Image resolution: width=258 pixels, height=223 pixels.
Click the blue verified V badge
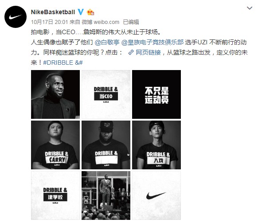click(x=81, y=12)
